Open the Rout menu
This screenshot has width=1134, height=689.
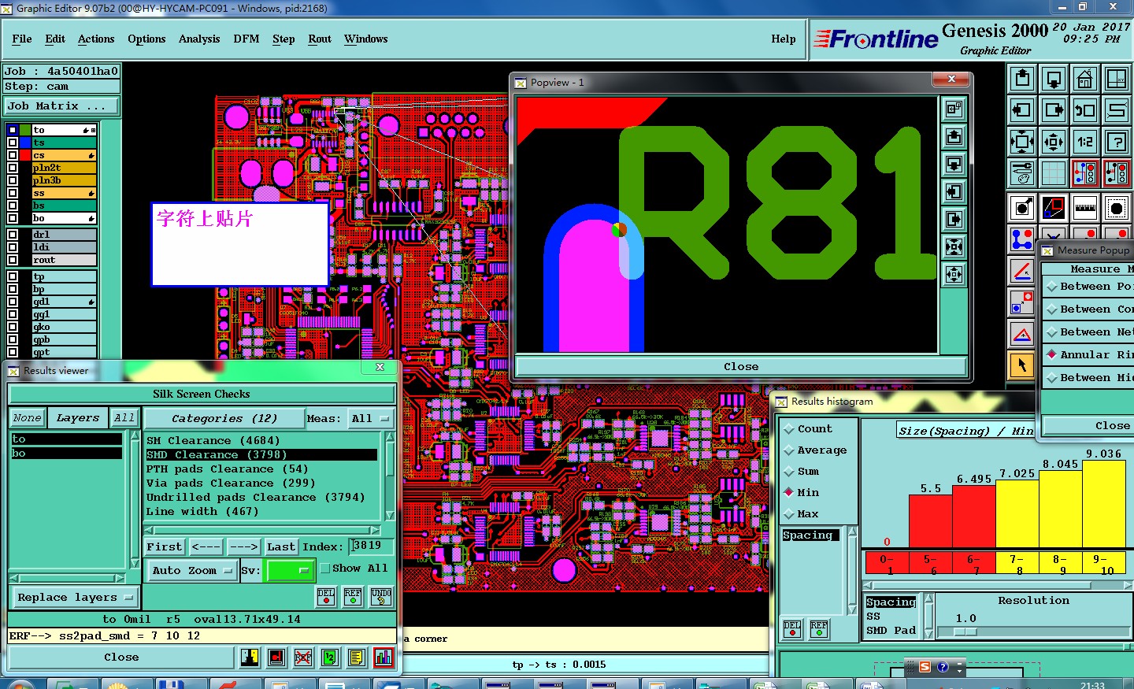coord(320,39)
